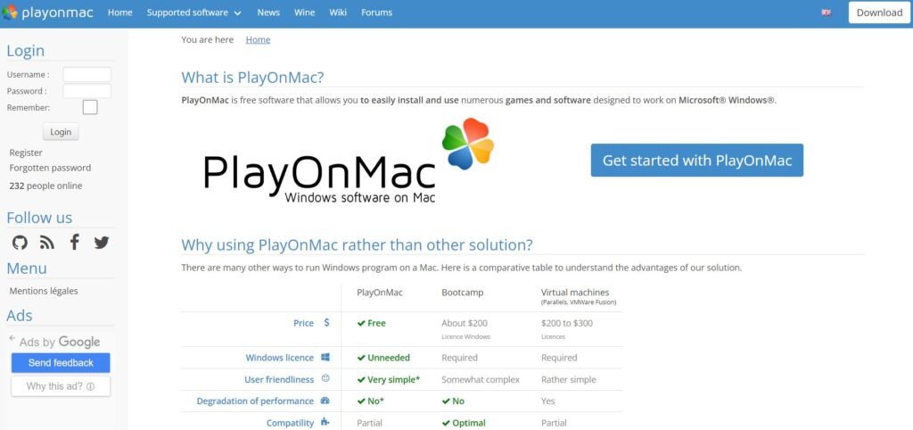The width and height of the screenshot is (913, 430).
Task: Click the What is PlayOnMac? heading
Action: (252, 77)
